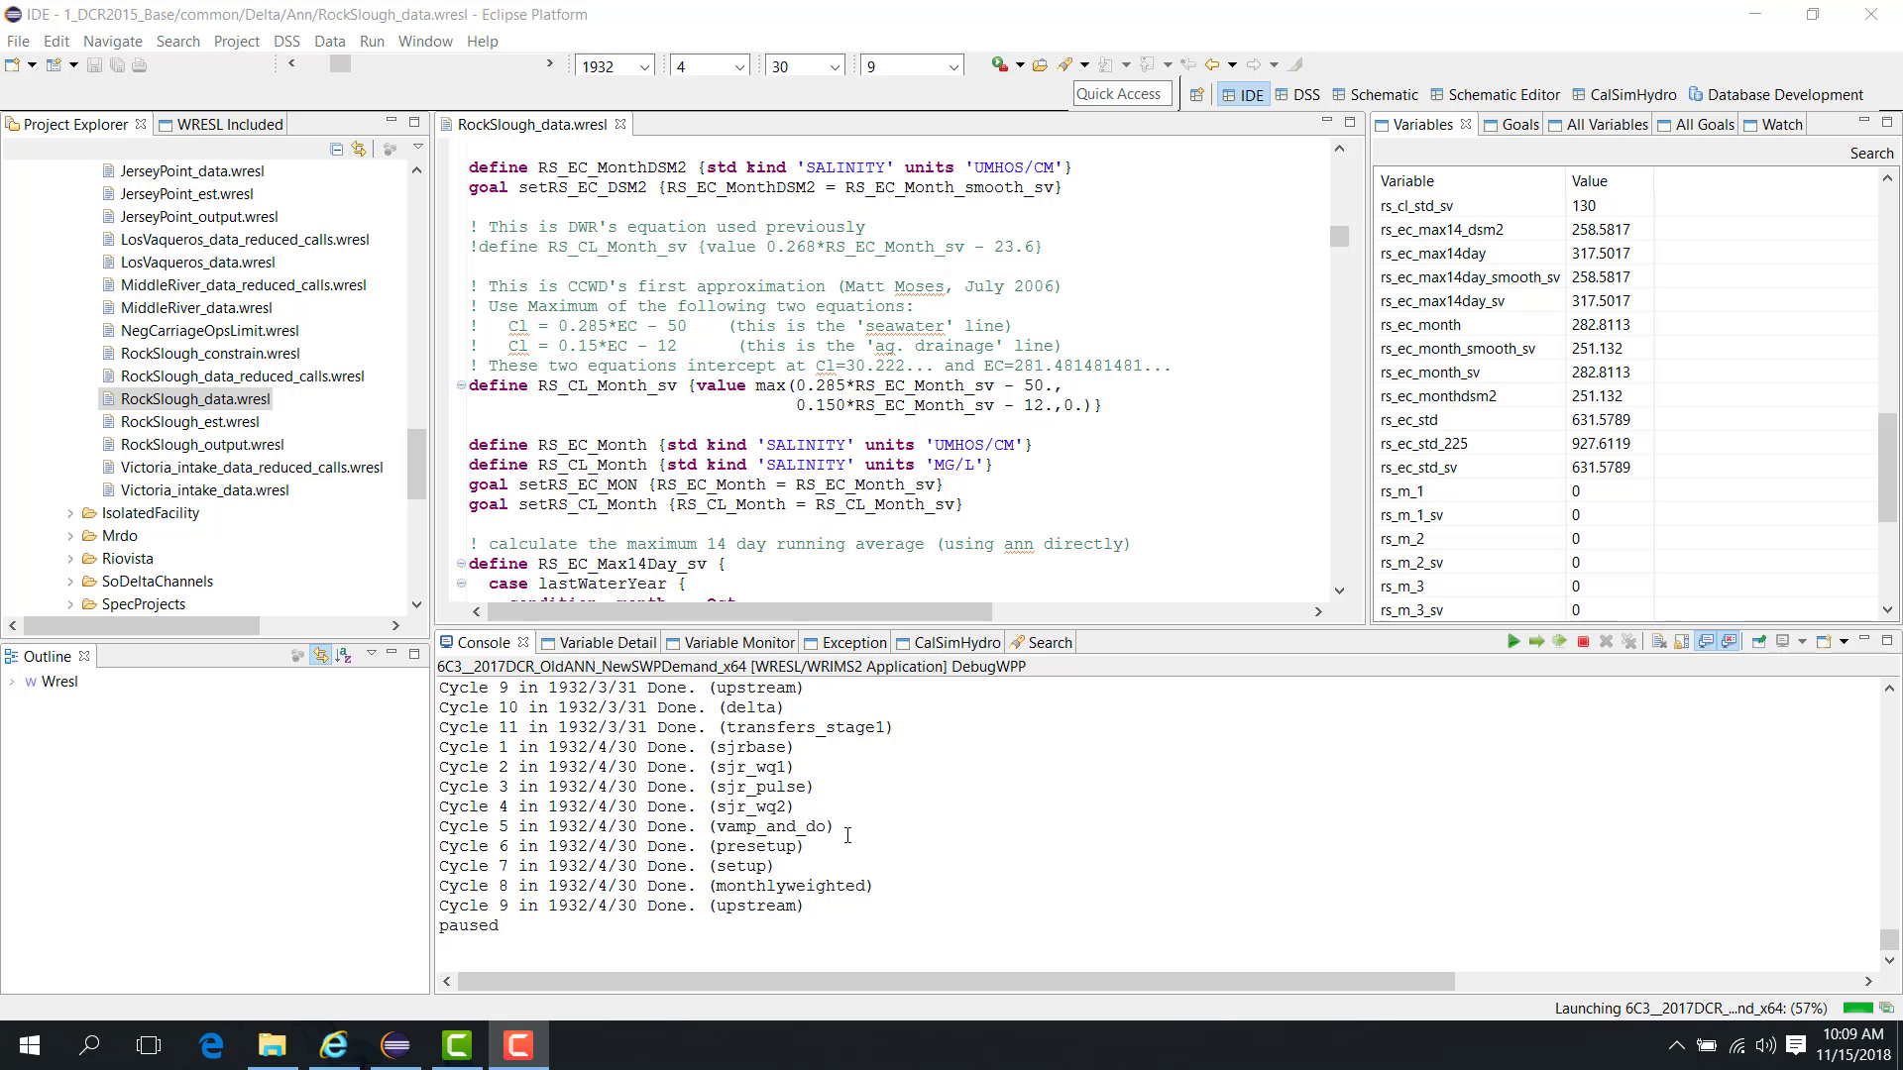This screenshot has width=1903, height=1070.
Task: Click the Save disk icon in toolbar
Action: pos(94,65)
